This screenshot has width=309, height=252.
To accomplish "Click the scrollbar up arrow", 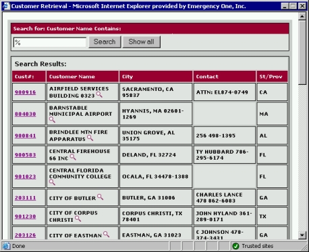I will 302,16.
